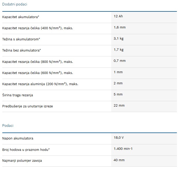Click the 0,7 mm value
This screenshot has width=180, height=170.
(120, 61)
